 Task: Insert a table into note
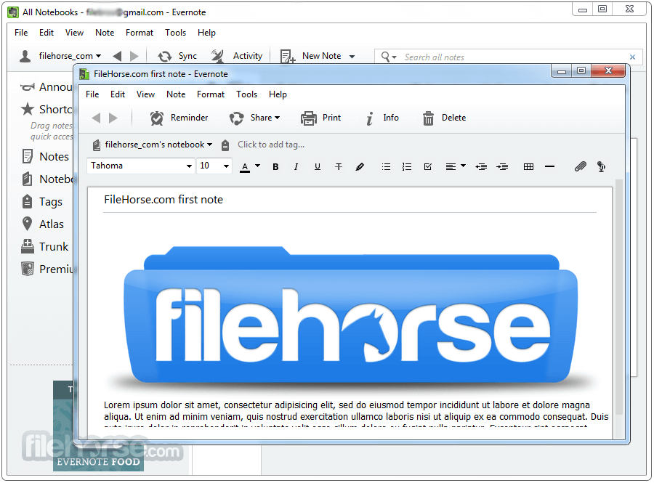coord(528,167)
